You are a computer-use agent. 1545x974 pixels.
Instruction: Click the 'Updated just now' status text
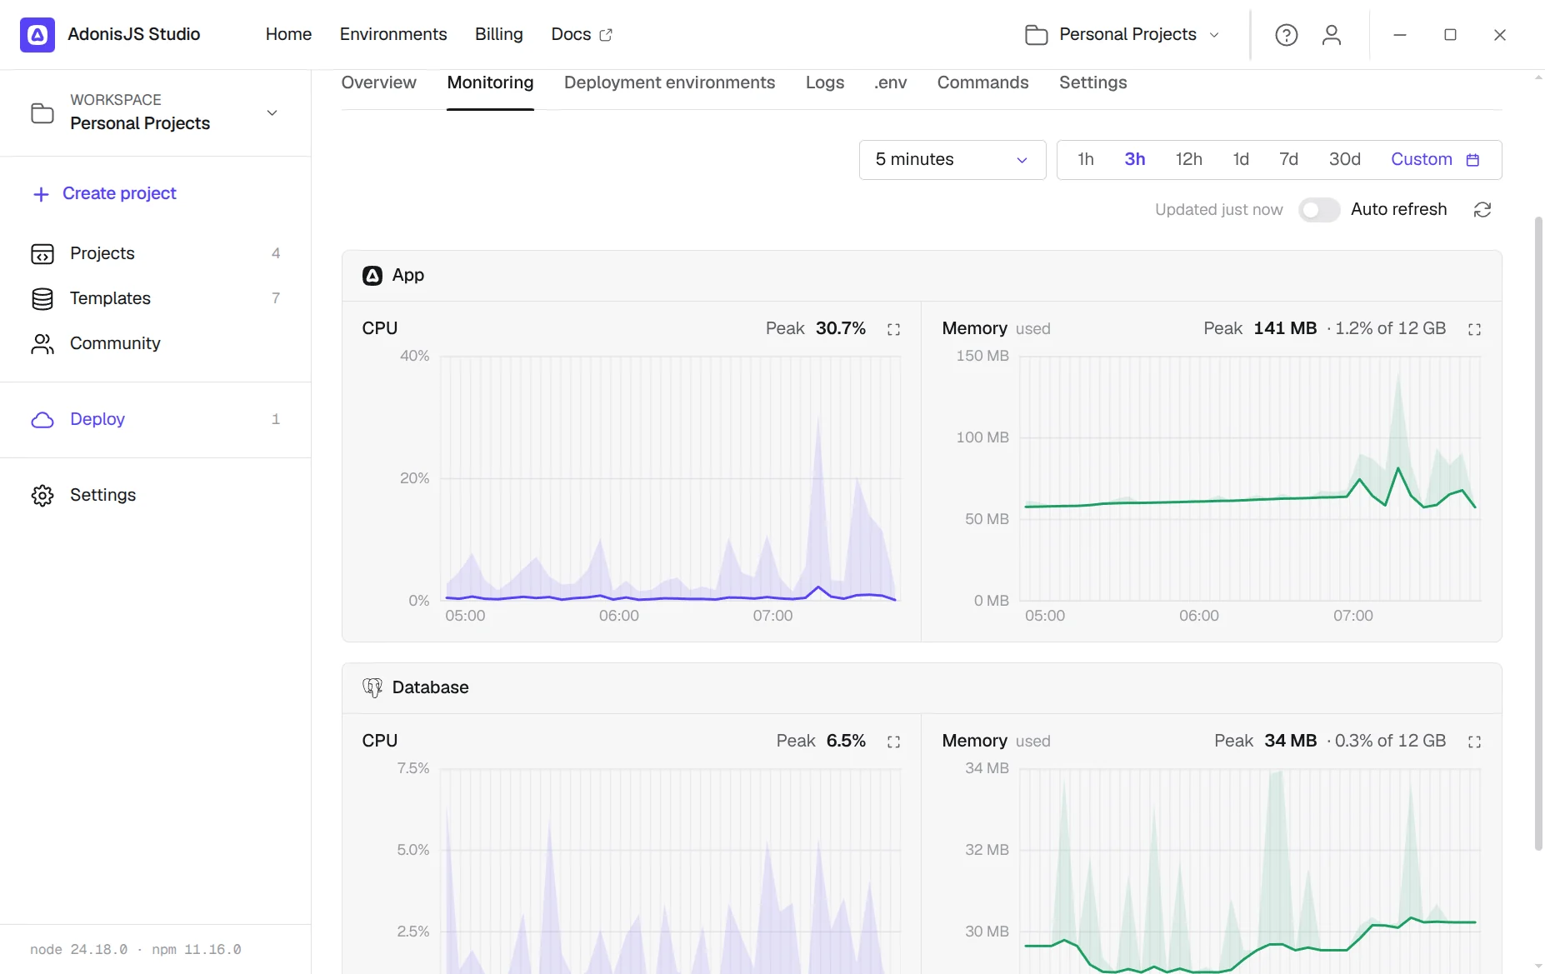[x=1218, y=210]
